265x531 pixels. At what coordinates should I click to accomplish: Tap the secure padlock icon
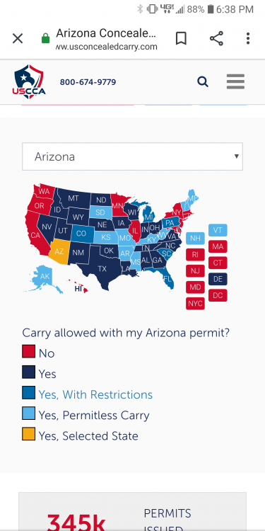click(x=45, y=39)
